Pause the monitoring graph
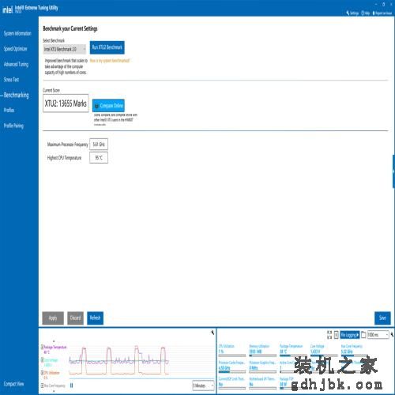This screenshot has height=395, width=395. [71, 386]
